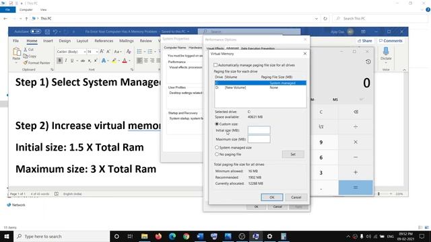The width and height of the screenshot is (431, 242).
Task: Click Cancel in the Virtual Memory dialog
Action: click(296, 197)
